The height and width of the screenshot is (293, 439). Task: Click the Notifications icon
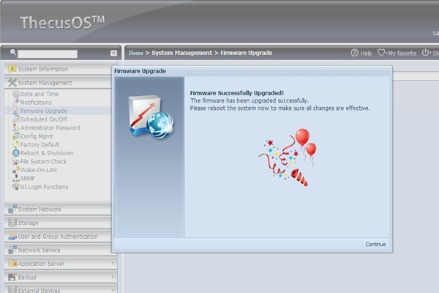17,102
